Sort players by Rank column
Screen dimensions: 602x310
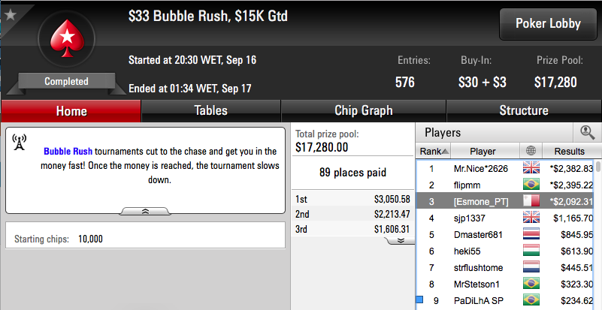click(434, 151)
